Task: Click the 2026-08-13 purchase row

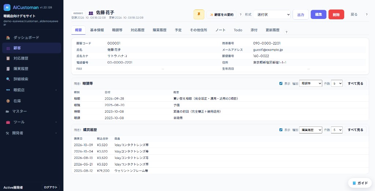Action: (x=220, y=158)
